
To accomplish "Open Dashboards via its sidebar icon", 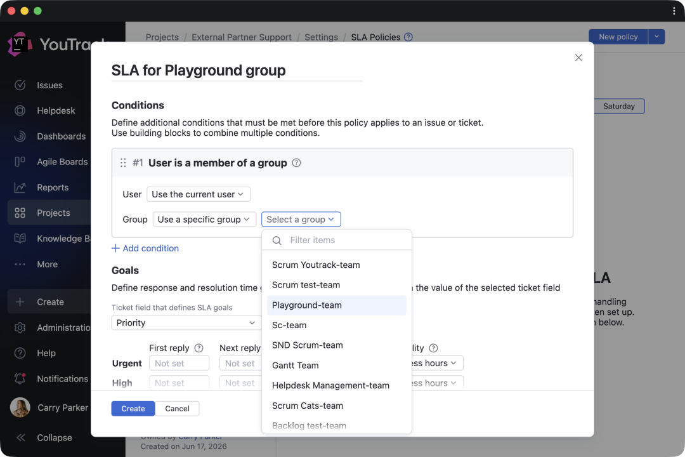I will [x=20, y=136].
